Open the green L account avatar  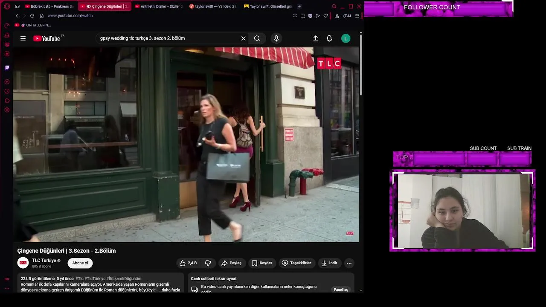tap(346, 38)
